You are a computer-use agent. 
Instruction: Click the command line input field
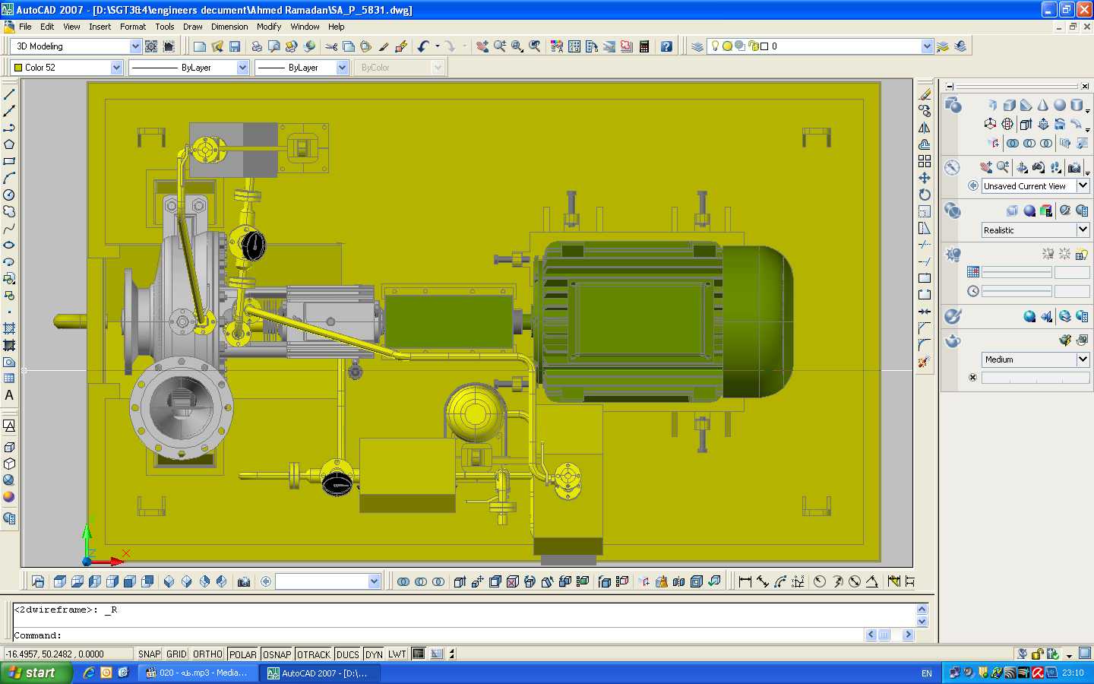click(438, 635)
